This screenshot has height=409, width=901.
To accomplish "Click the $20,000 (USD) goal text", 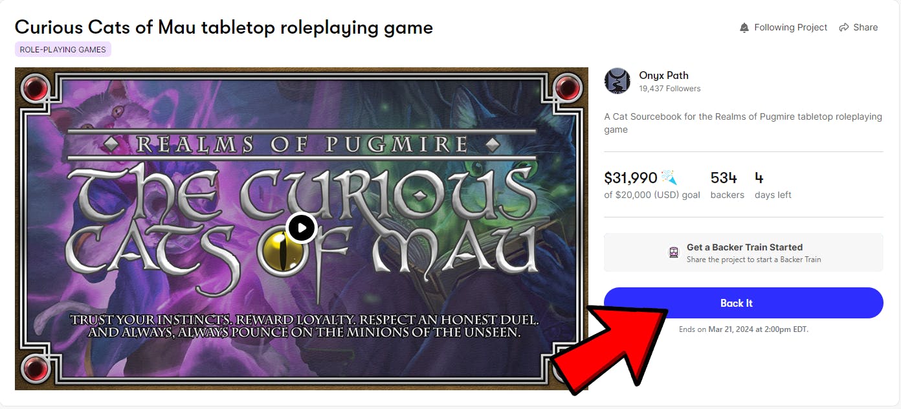I will coord(652,195).
